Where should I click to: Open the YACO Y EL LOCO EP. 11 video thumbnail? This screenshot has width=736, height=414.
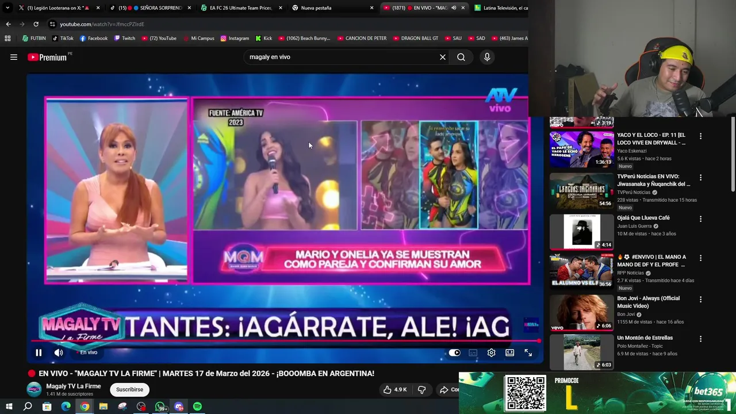[x=581, y=149]
